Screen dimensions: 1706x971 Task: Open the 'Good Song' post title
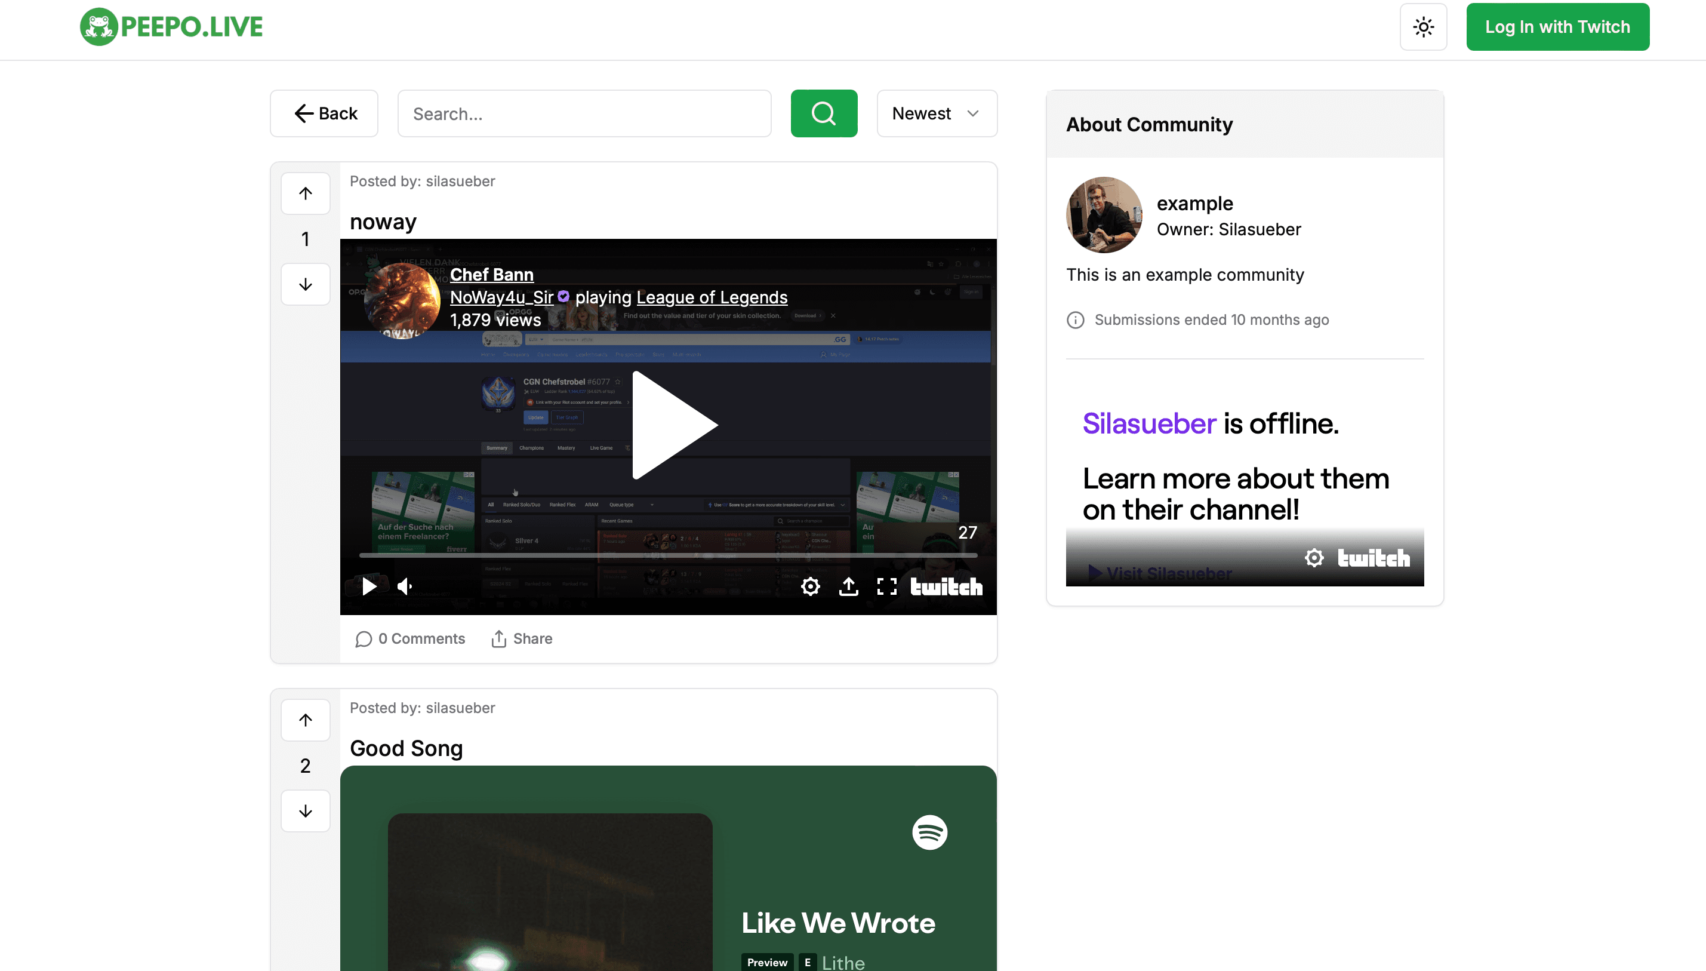pos(407,748)
